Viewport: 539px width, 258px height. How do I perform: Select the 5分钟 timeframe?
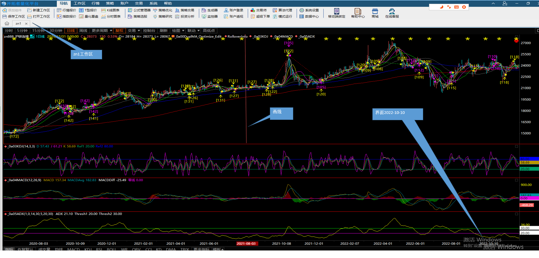[x=22, y=31]
